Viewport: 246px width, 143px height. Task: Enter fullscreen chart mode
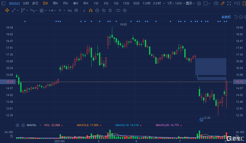point(229,3)
